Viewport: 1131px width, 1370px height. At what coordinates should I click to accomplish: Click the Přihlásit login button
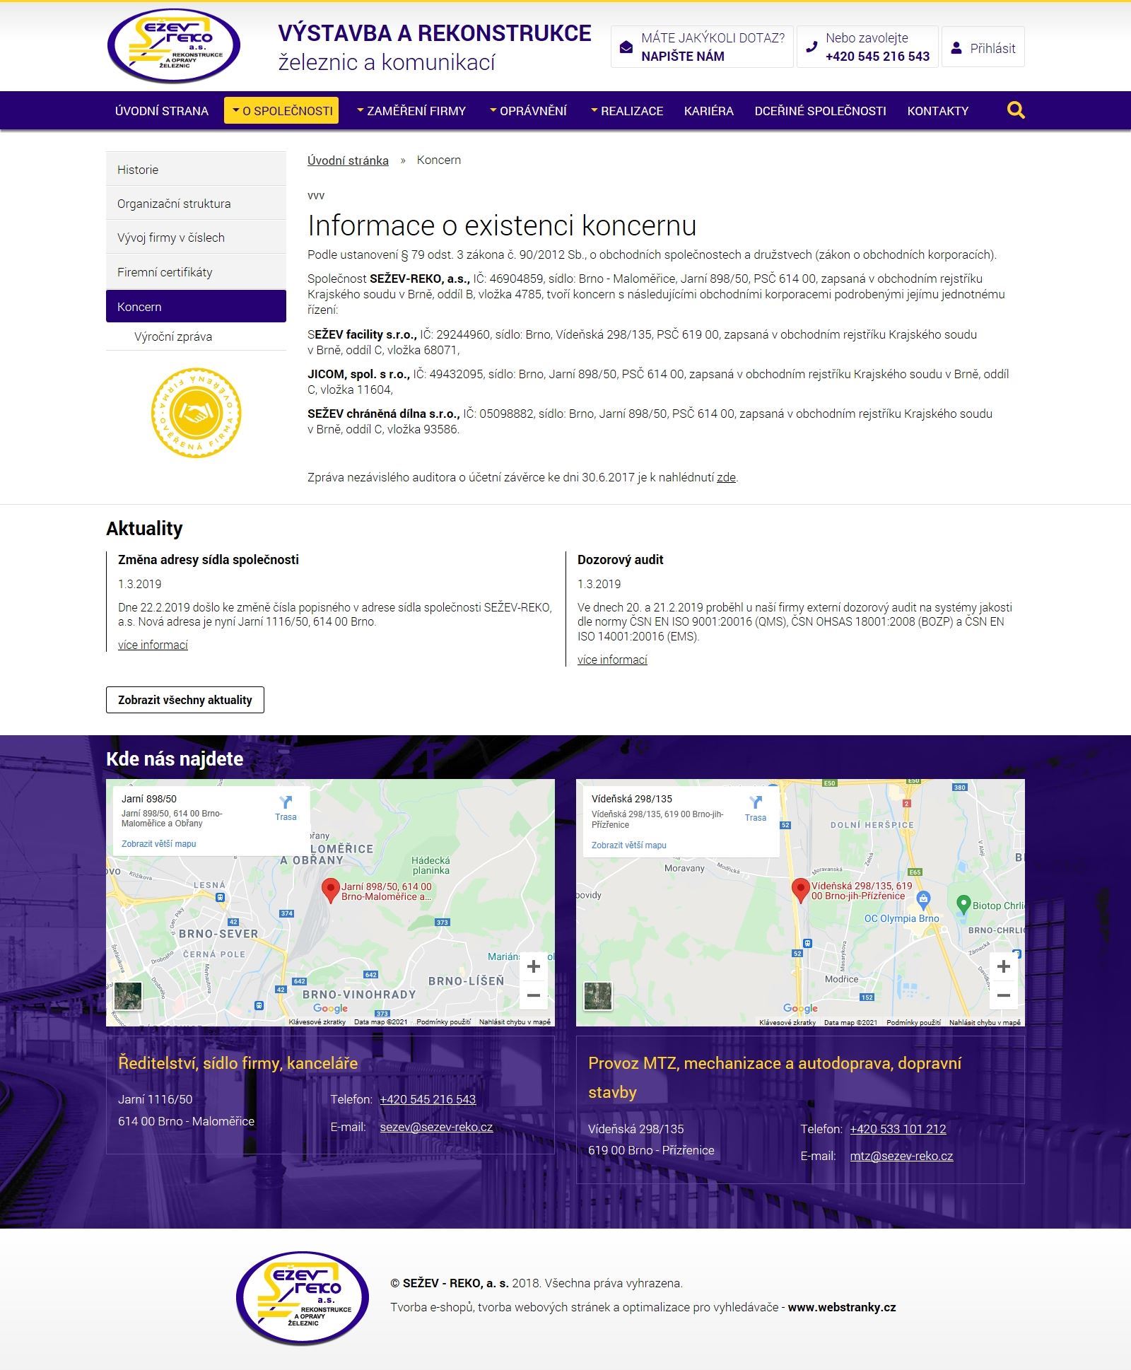pos(983,47)
